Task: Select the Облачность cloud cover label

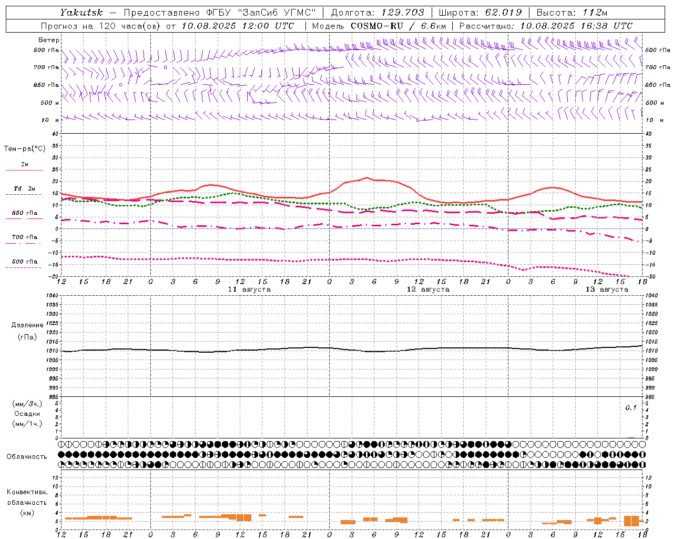Action: [x=27, y=457]
